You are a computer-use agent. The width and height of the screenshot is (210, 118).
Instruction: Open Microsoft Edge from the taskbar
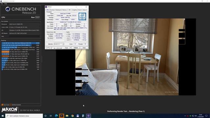click(x=56, y=116)
